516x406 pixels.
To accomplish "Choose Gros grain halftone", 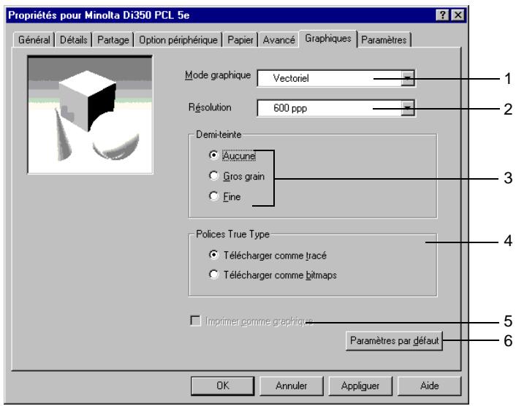I will click(x=237, y=176).
